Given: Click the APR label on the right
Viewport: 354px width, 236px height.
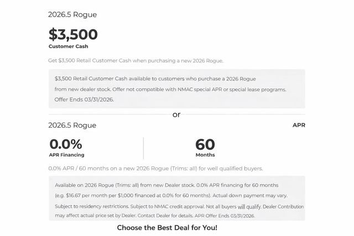Looking at the screenshot, I should point(299,125).
